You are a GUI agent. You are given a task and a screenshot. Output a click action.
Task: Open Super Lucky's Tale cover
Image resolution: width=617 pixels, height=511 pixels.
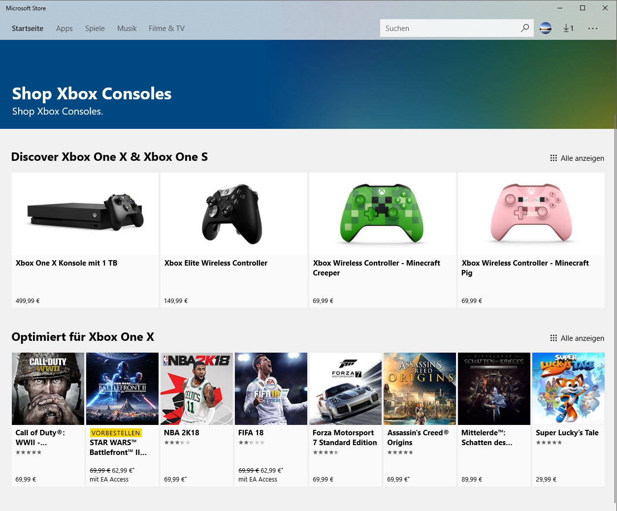click(568, 389)
